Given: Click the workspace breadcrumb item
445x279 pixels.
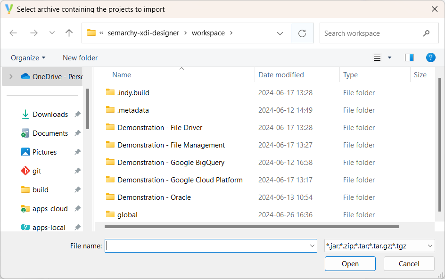Looking at the screenshot, I should click(x=208, y=33).
